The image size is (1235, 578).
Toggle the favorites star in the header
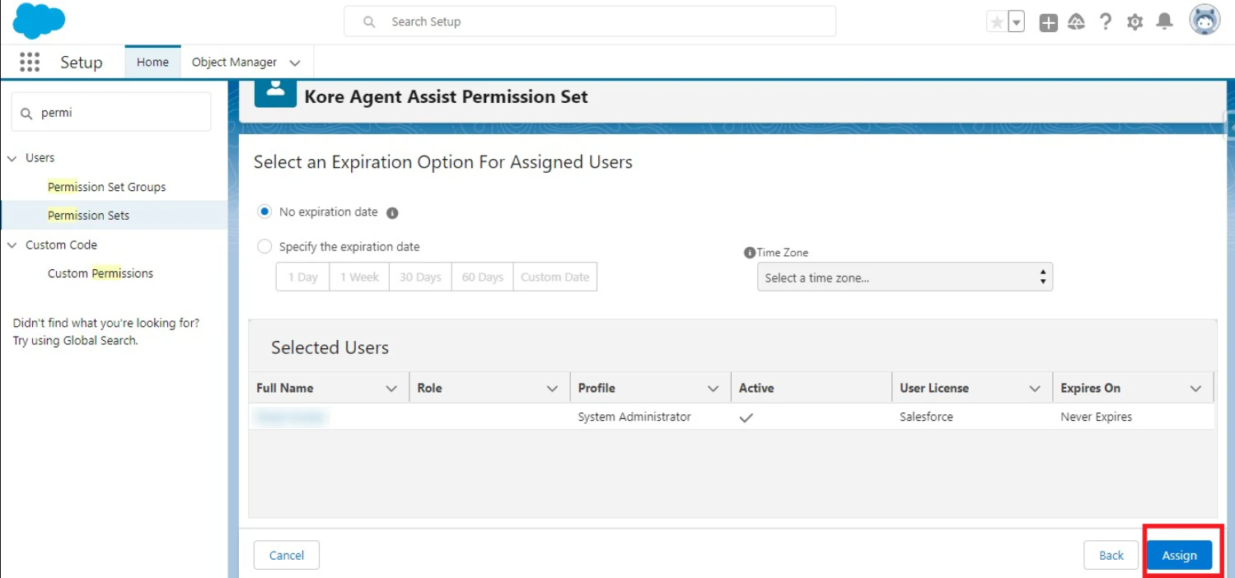pos(998,20)
